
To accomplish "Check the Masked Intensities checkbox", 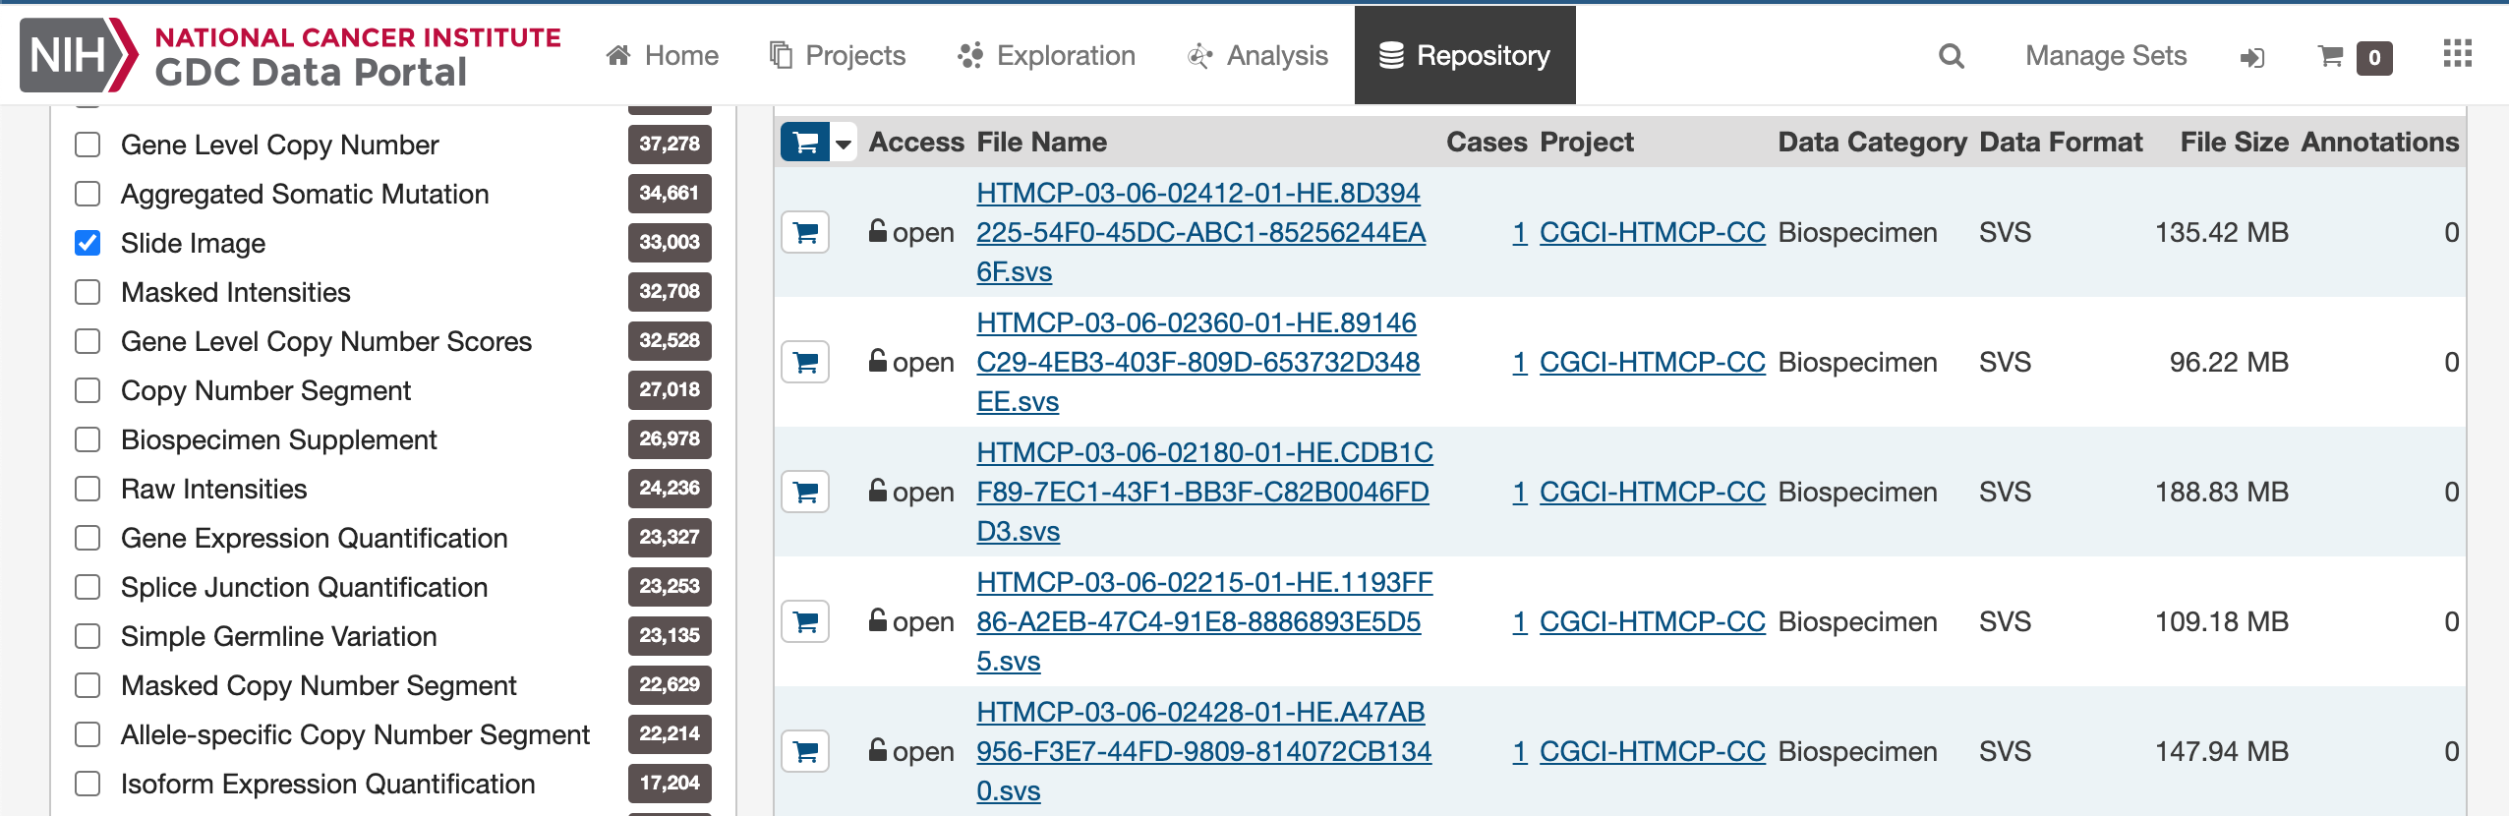I will pyautogui.click(x=88, y=292).
